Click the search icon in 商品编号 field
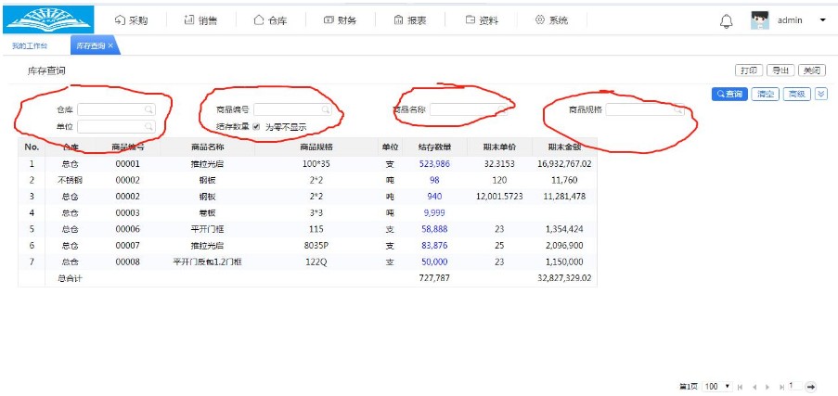 326,109
